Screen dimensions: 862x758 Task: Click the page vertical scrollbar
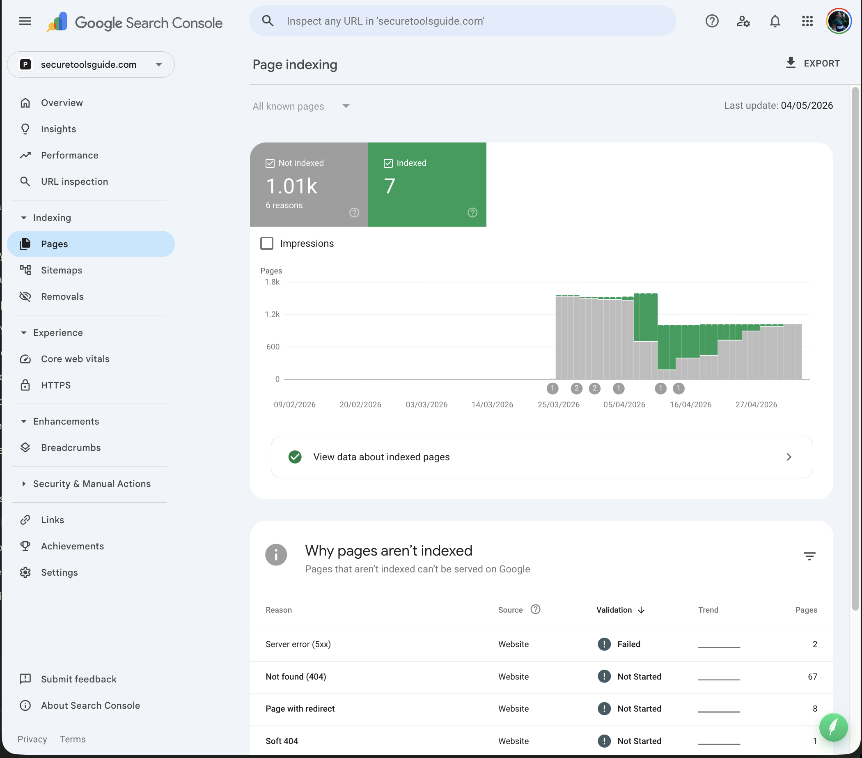pos(855,349)
